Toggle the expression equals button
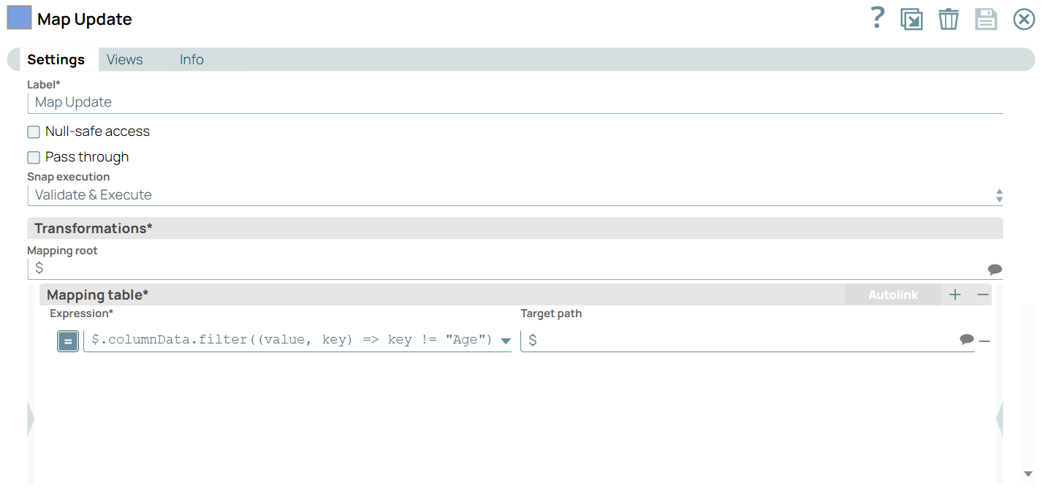Viewport: 1048px width, 494px height. coord(68,341)
